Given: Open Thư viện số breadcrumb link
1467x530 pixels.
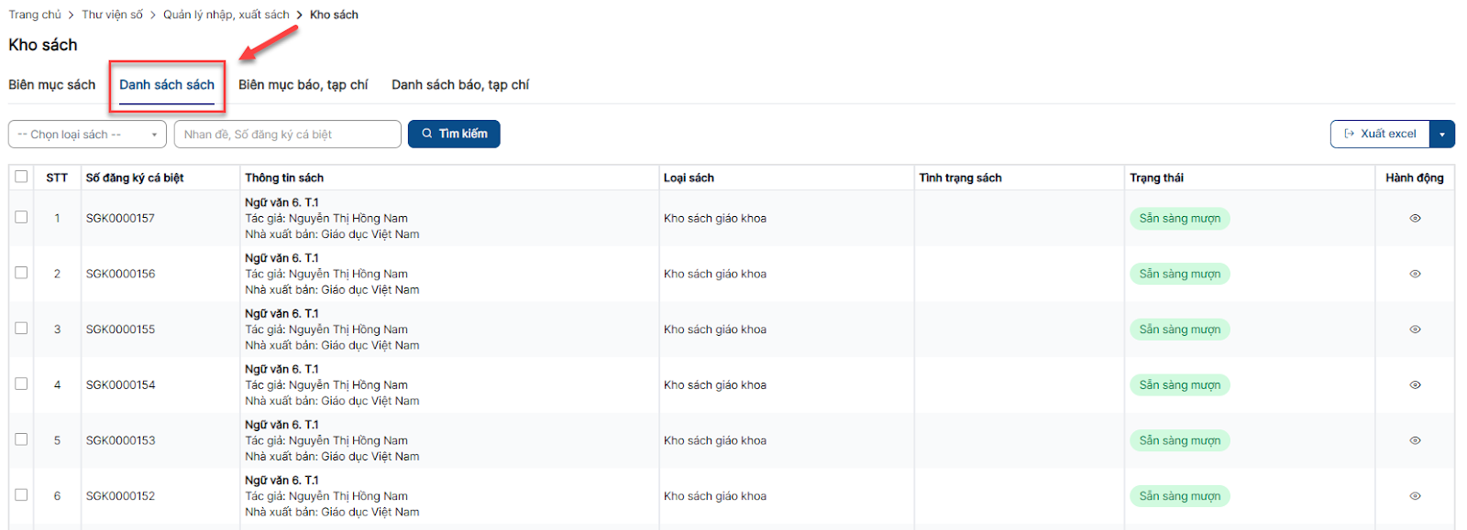Looking at the screenshot, I should click(x=112, y=15).
